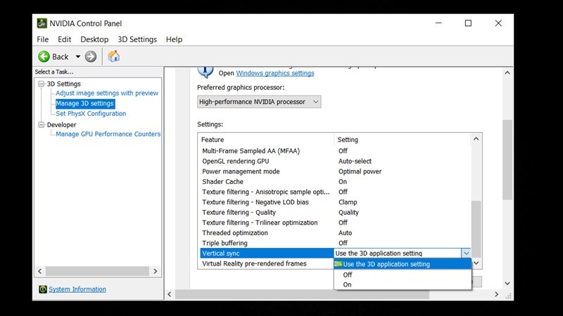563x316 pixels.
Task: Click task tree horizontal scrollbar thumb
Action: [97, 271]
